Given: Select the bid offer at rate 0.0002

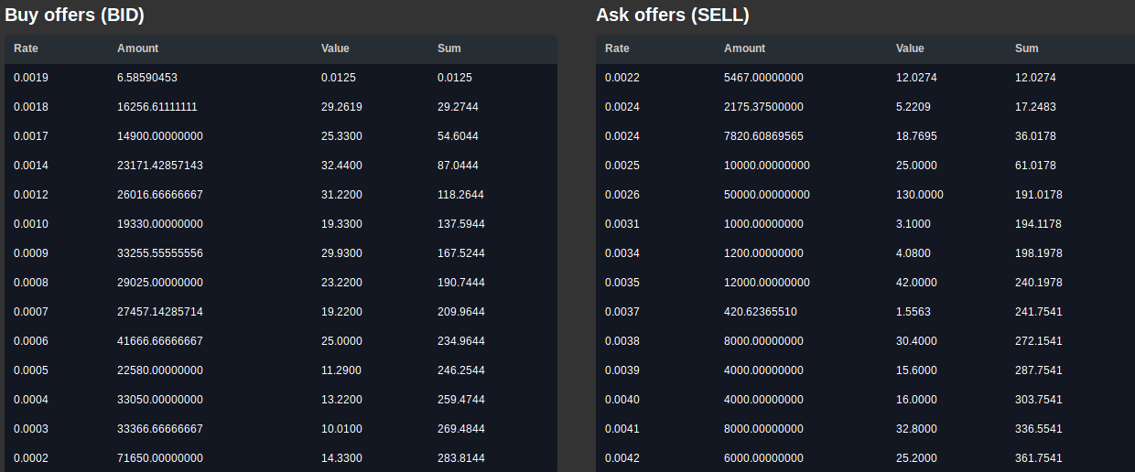Looking at the screenshot, I should (x=281, y=458).
